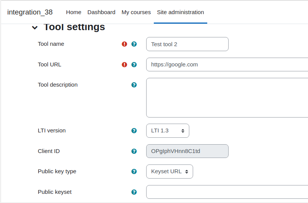Focus the Tool name text field
308x203 pixels.
click(x=187, y=44)
